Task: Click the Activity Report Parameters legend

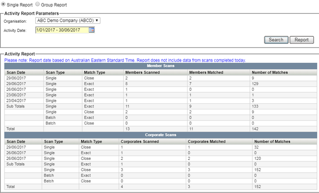Action: [31, 14]
